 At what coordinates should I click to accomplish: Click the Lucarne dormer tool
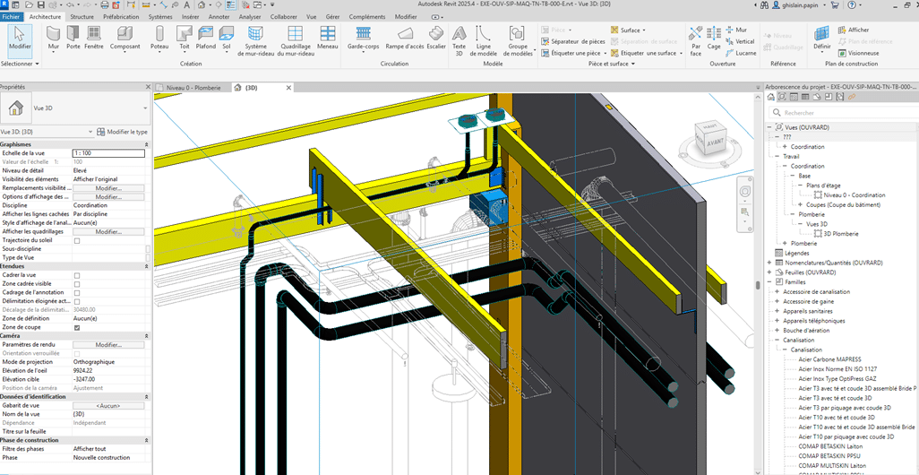click(x=740, y=53)
